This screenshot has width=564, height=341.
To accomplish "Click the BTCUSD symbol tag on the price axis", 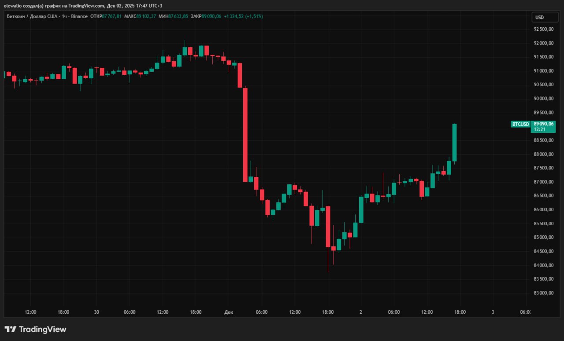I will click(520, 124).
